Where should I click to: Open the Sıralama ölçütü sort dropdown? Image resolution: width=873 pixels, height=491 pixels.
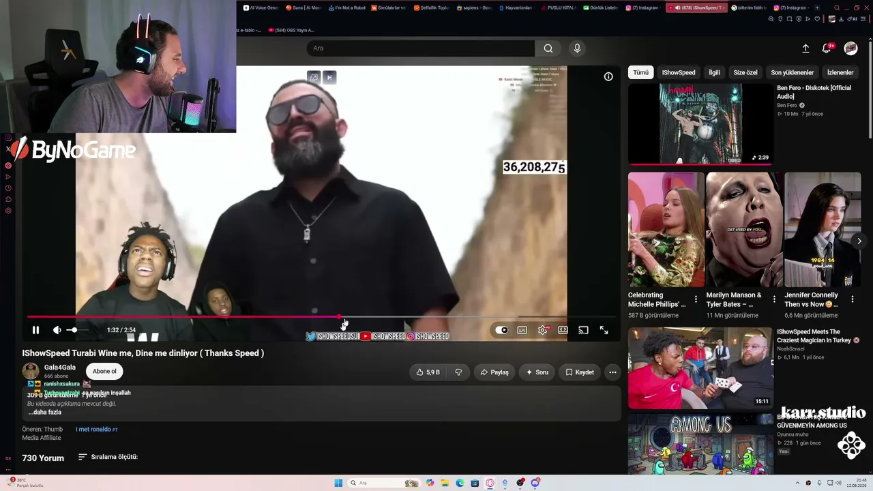point(108,457)
